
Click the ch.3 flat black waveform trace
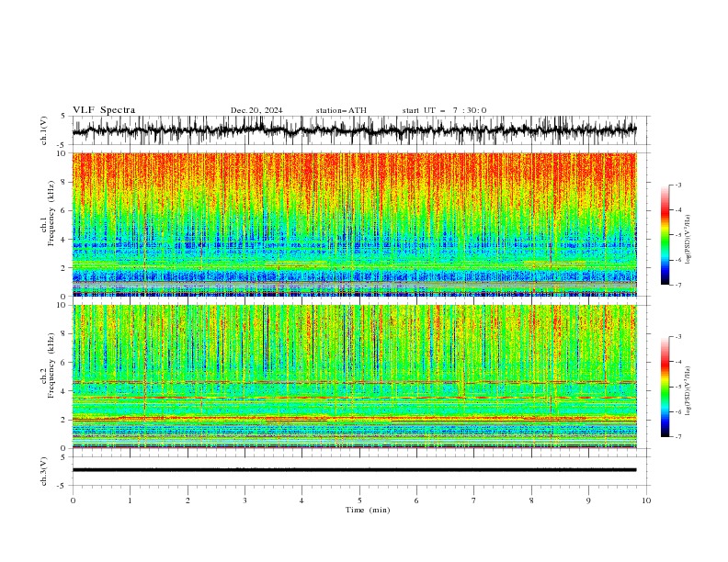coord(354,470)
